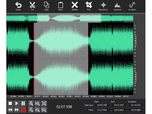The width and height of the screenshot is (152, 114).
Task: Rewind using the double left arrows
Action: 10,110
